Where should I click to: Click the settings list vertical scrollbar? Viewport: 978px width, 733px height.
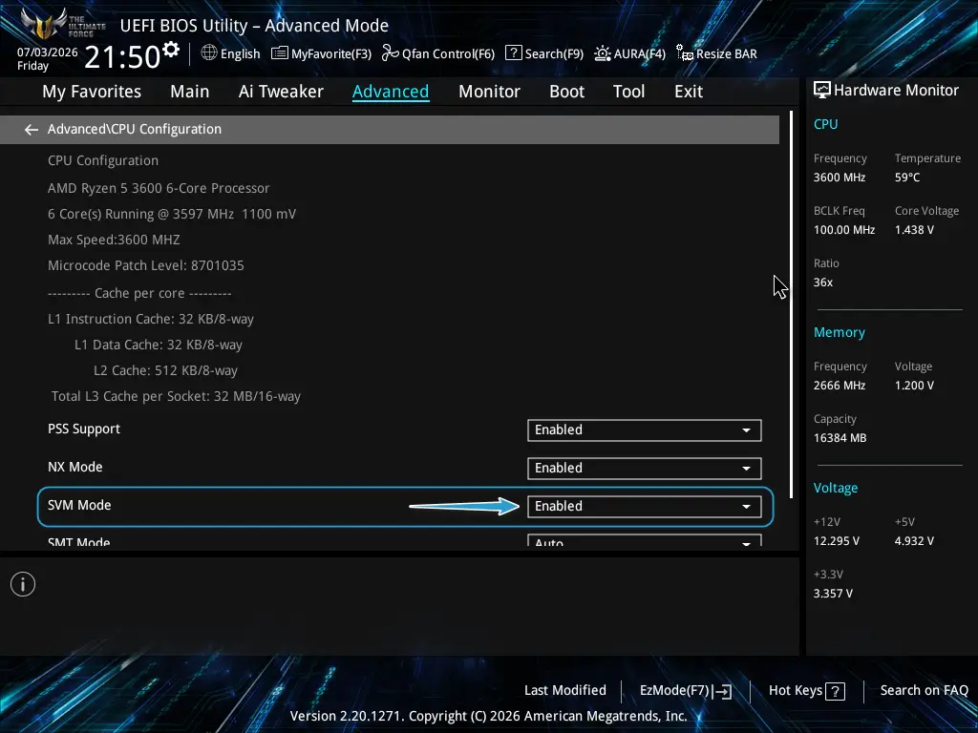click(792, 304)
